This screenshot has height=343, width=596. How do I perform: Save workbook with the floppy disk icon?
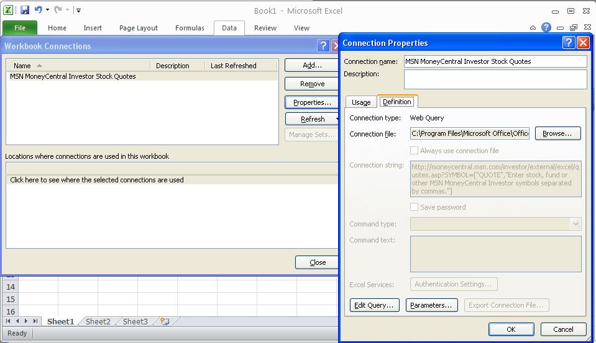(x=25, y=10)
